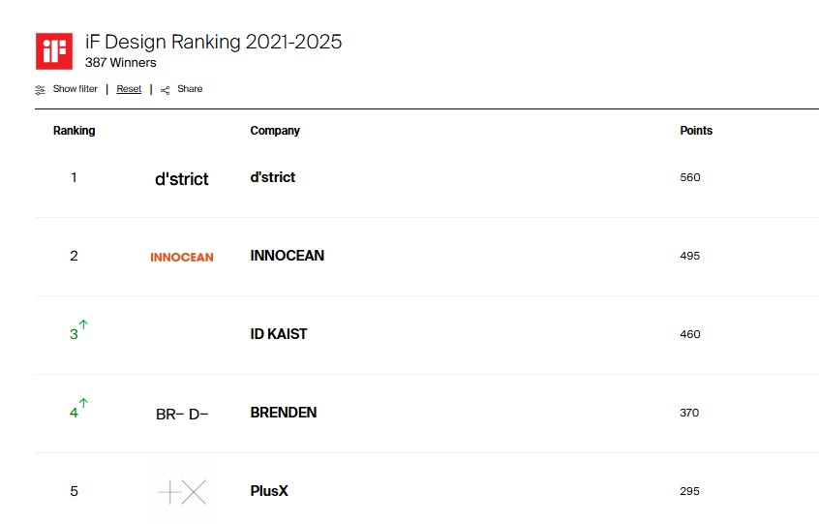This screenshot has width=819, height=524.
Task: Select the ID KAIST company entry
Action: (279, 334)
